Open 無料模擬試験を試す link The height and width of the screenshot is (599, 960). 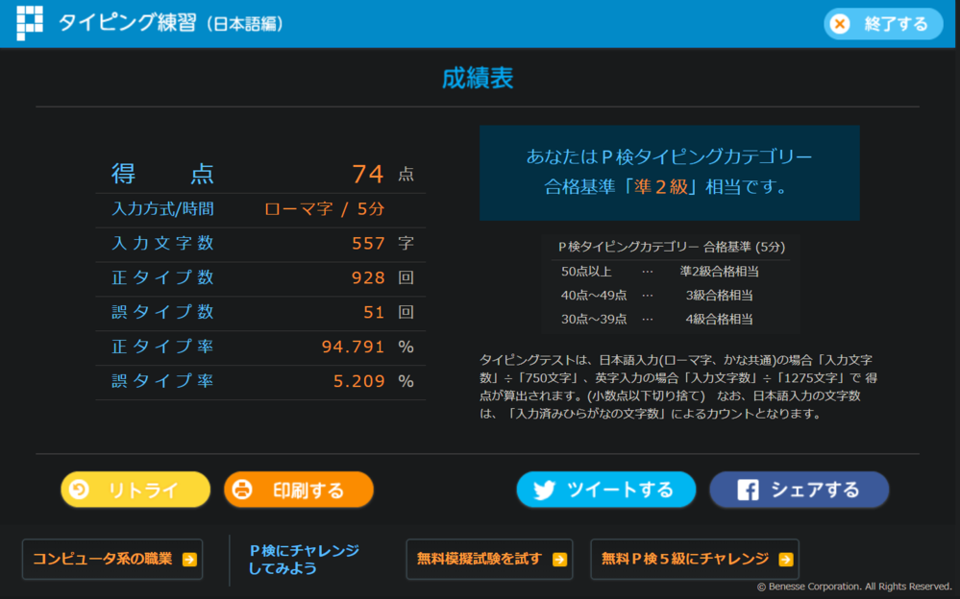click(x=489, y=559)
